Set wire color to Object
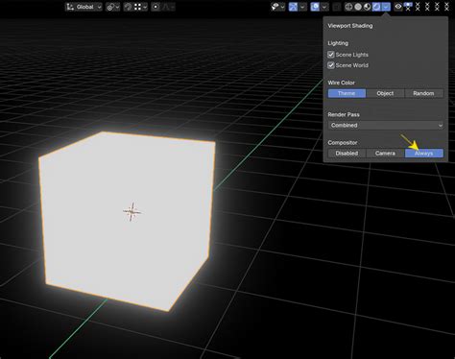Screen dimensions: 455x359 385,93
